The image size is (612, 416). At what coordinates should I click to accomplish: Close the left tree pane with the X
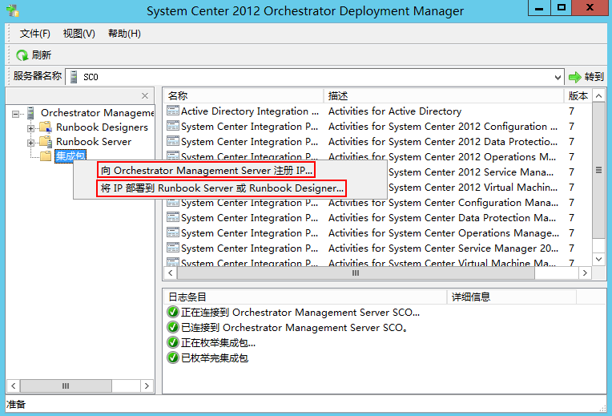click(145, 95)
